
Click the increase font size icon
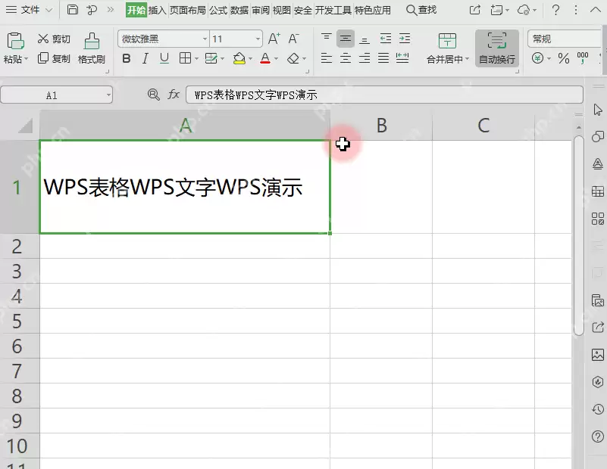pos(274,39)
